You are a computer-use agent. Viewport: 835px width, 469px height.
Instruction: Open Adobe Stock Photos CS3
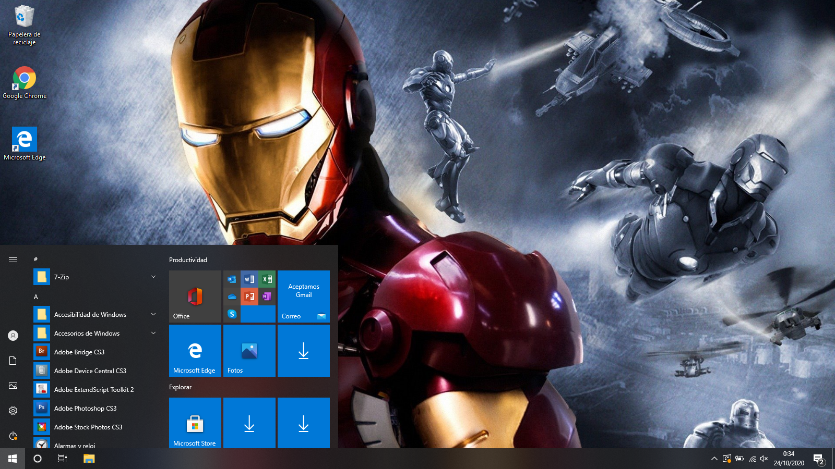(x=96, y=427)
